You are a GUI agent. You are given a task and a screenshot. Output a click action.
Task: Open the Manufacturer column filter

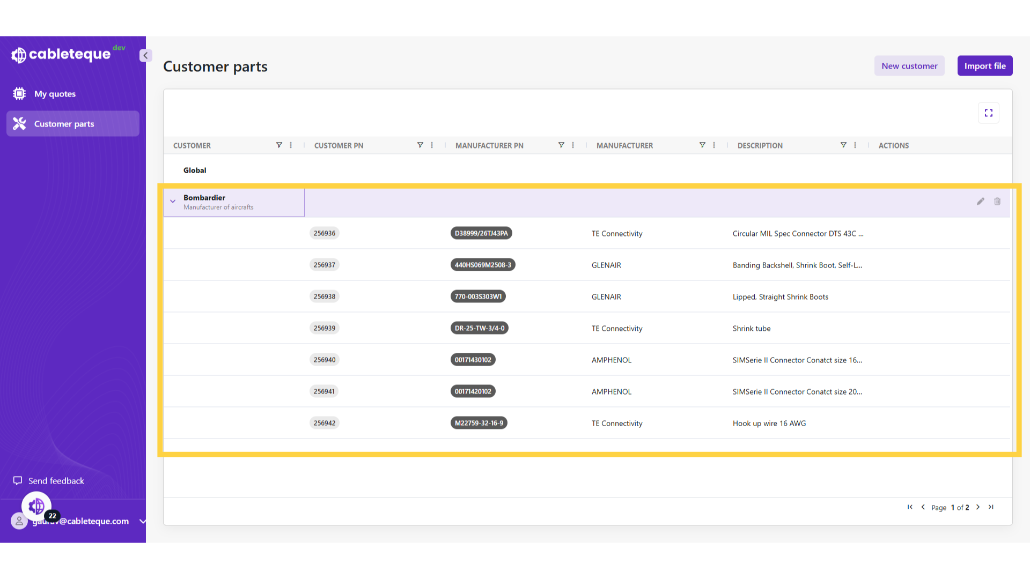pos(702,145)
